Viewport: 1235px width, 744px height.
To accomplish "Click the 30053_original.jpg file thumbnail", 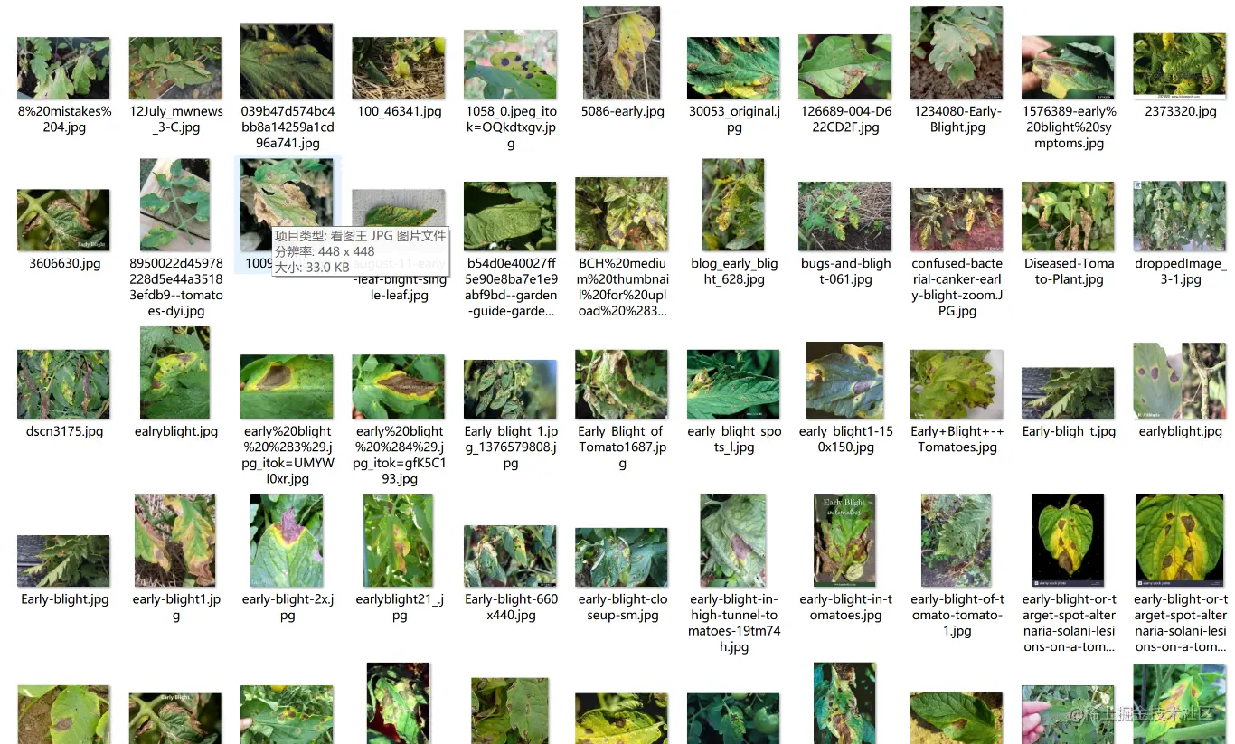I will [x=733, y=68].
